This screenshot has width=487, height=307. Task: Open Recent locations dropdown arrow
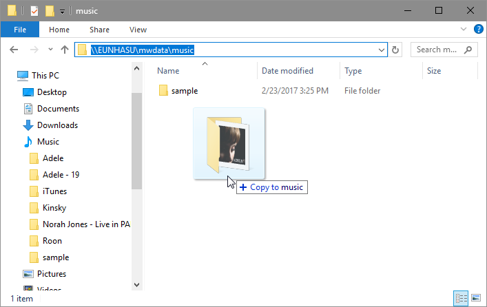(x=50, y=50)
